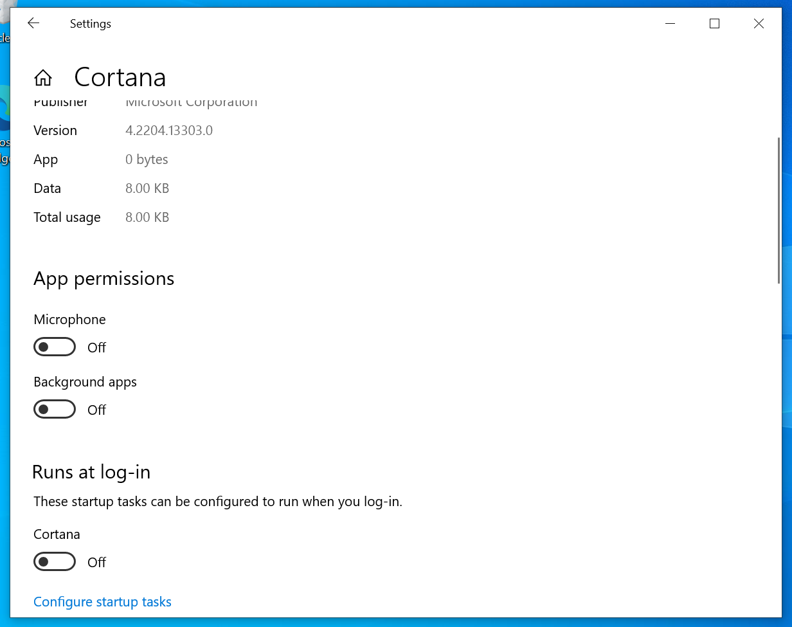Turn on Background apps switch

tap(55, 410)
